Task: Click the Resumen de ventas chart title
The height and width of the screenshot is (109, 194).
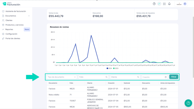Action: (x=59, y=27)
